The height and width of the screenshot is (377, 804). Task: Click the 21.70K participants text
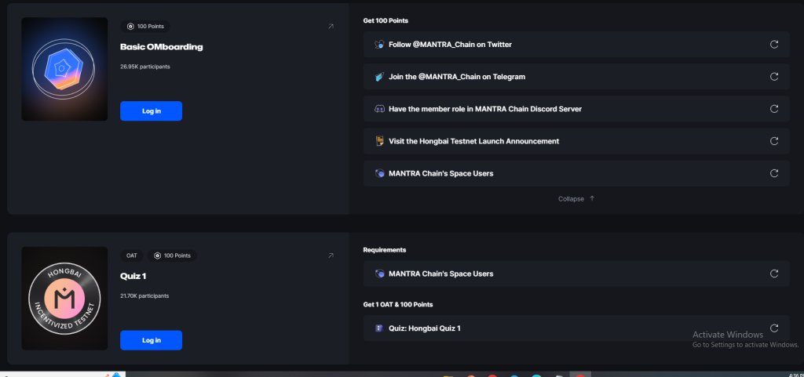click(144, 295)
